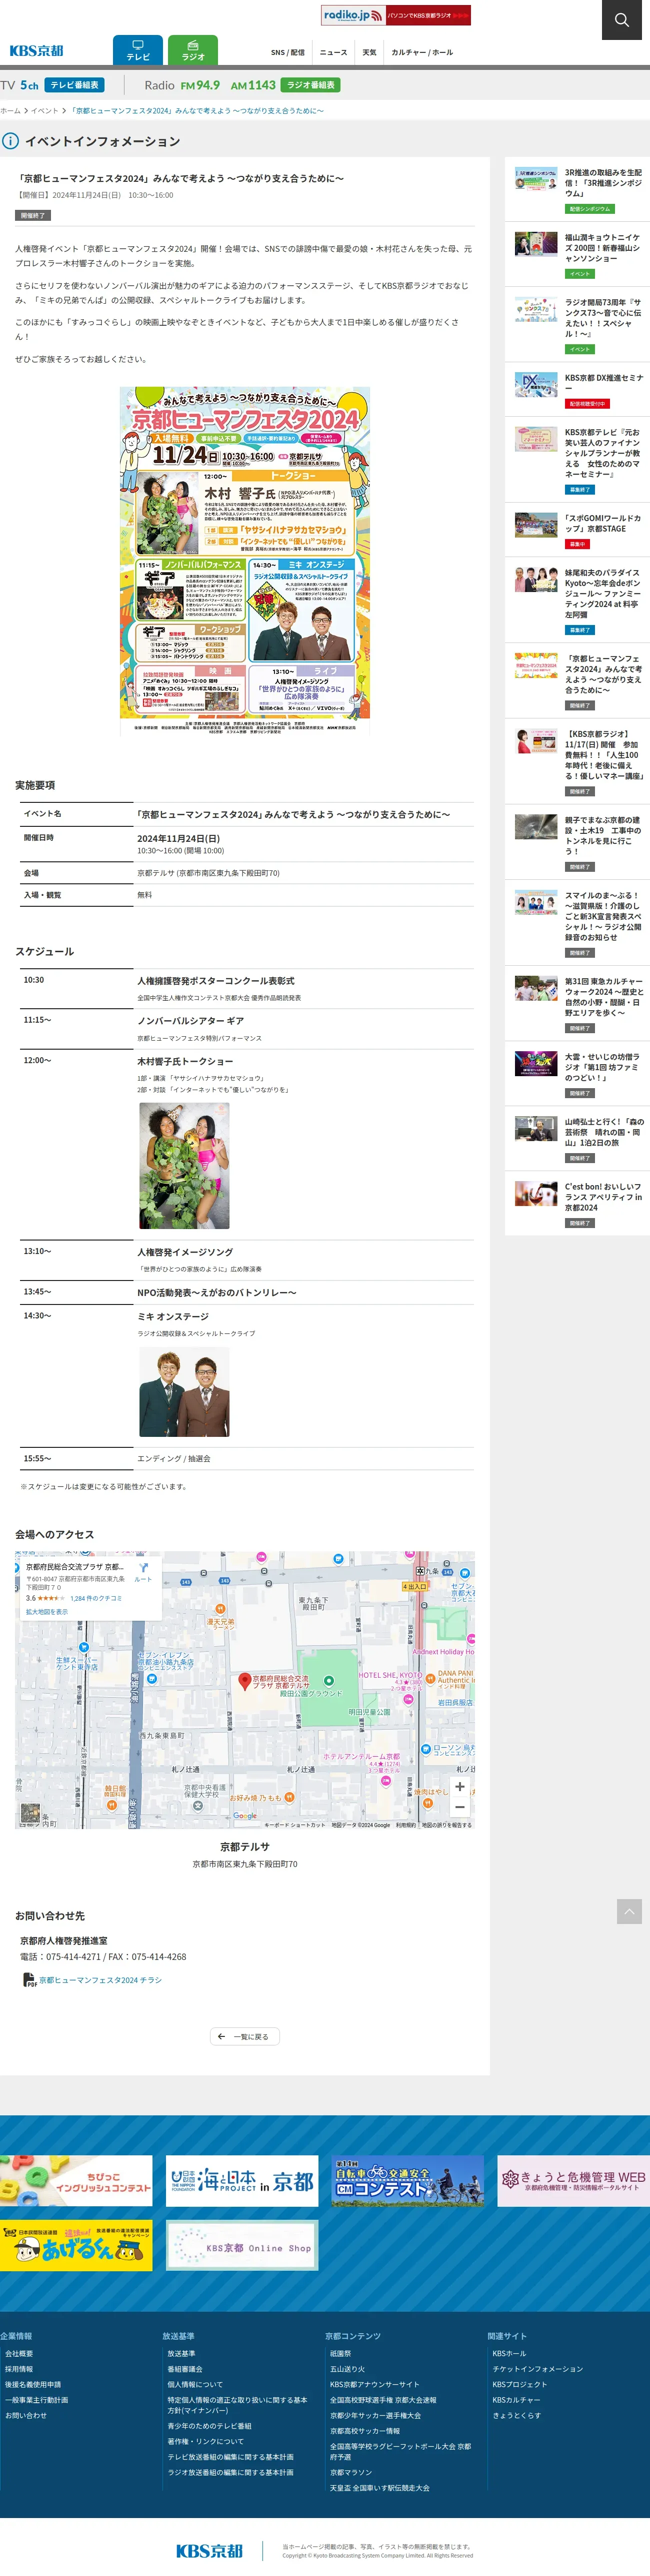Open the ニュース menu item
The width and height of the screenshot is (650, 2576).
(x=333, y=52)
